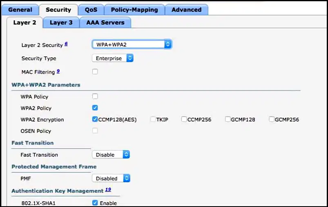
Task: Select the GCMP128 encryption checkbox
Action: (228, 119)
